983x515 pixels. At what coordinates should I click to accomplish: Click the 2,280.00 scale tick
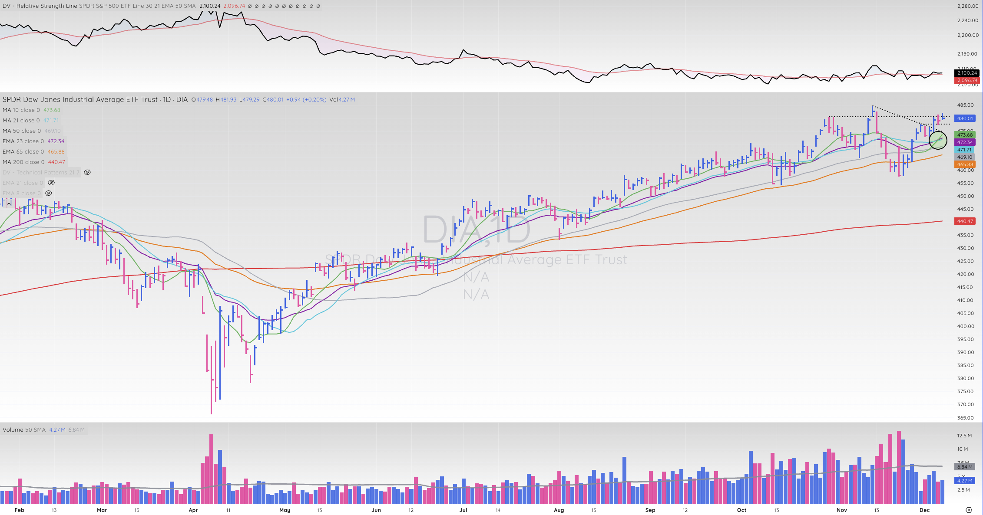click(968, 6)
